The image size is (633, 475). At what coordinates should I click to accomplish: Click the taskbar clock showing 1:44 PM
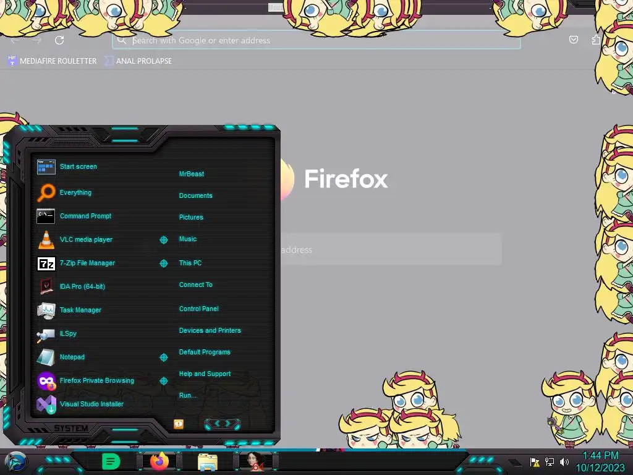pyautogui.click(x=600, y=456)
